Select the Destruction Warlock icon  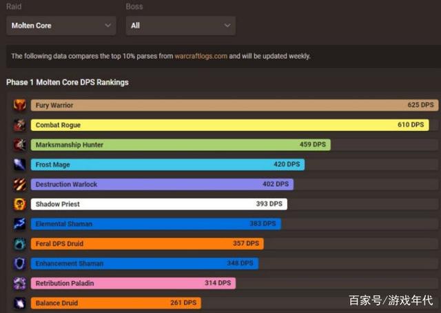pos(19,185)
